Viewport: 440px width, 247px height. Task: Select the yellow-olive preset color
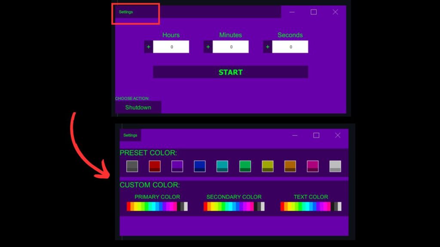pos(267,166)
